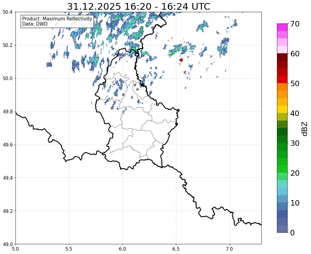The height and width of the screenshot is (254, 311).
Task: Click the colorbar tick label 0
Action: pos(292,233)
